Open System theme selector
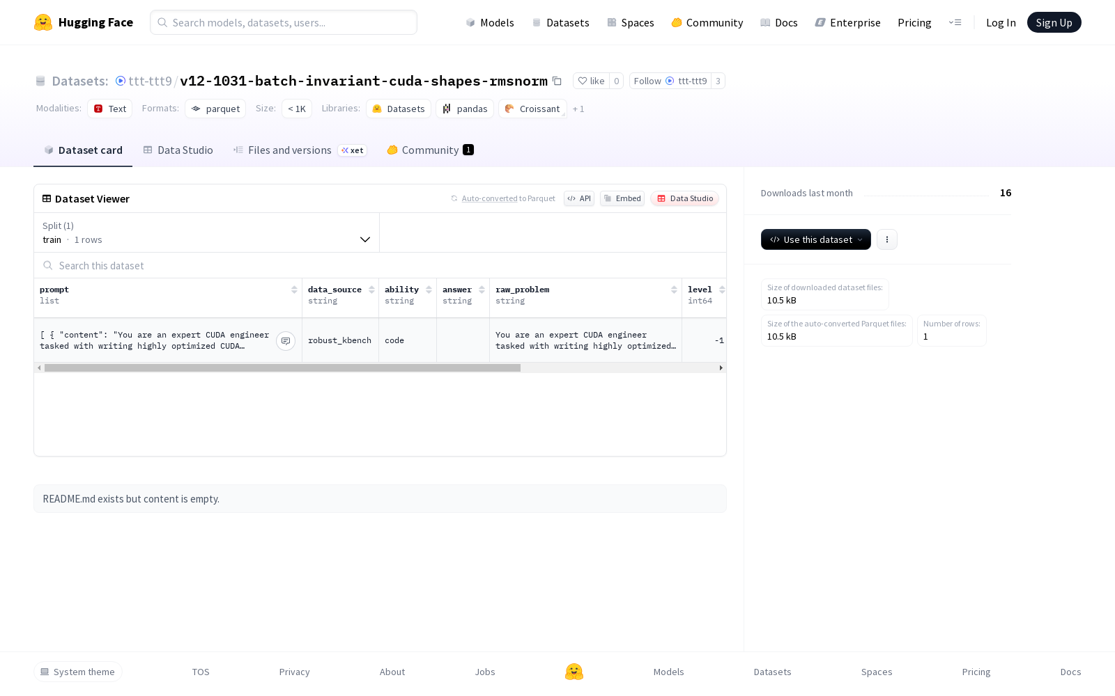This screenshot has height=696, width=1115. coord(78,672)
